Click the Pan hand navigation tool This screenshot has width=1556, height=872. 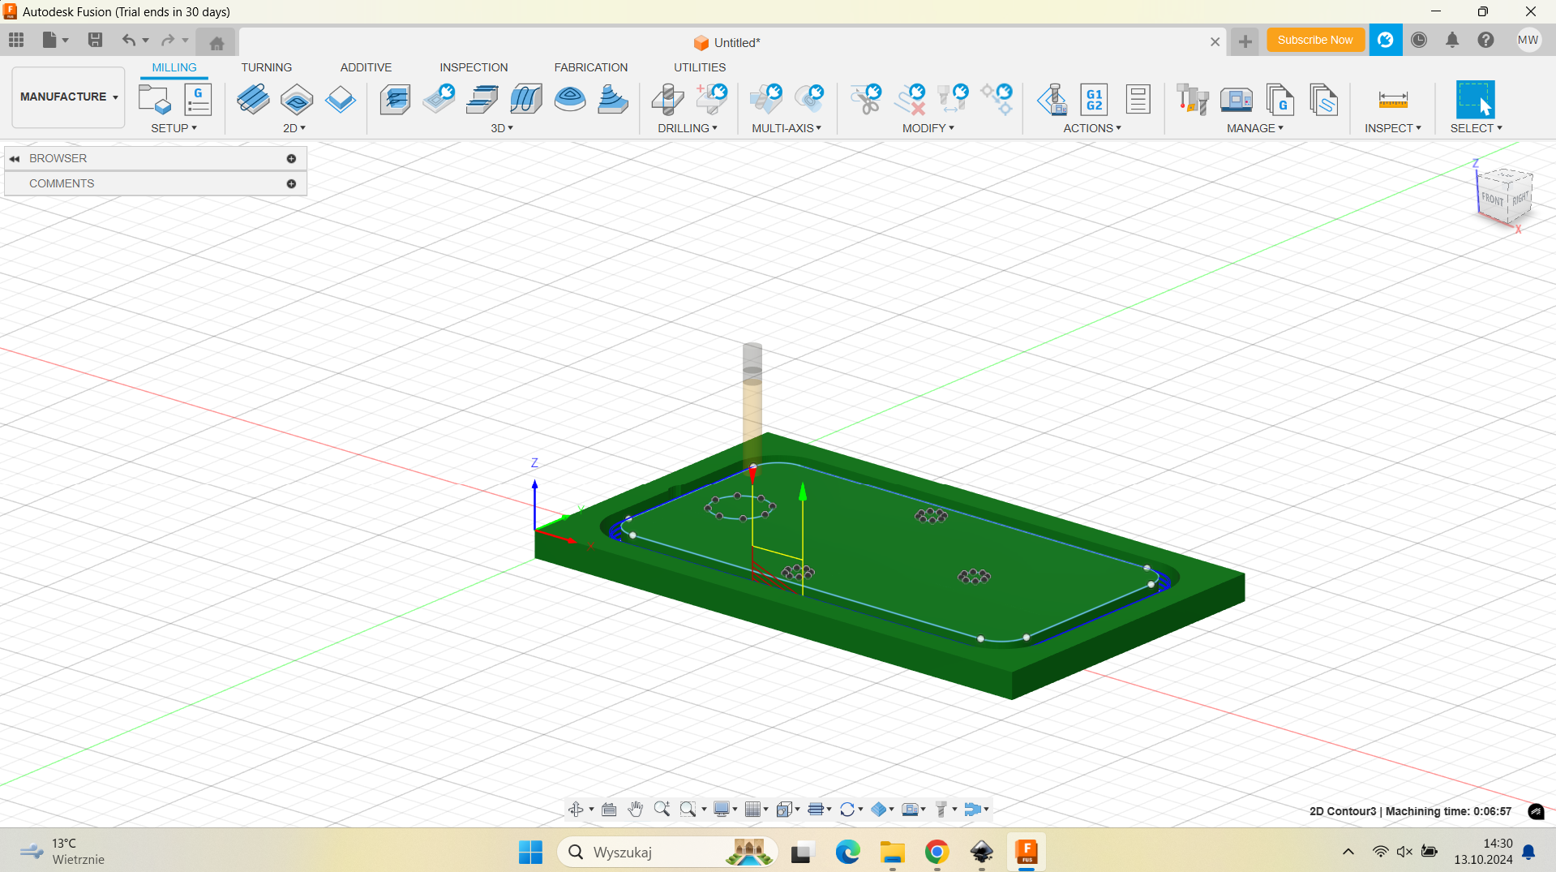click(x=636, y=809)
